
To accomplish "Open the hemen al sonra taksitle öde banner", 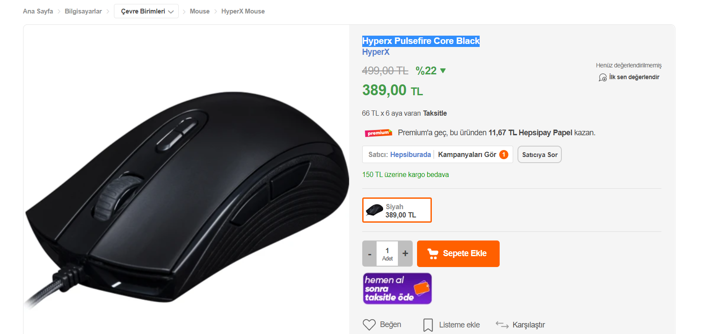I will (397, 288).
